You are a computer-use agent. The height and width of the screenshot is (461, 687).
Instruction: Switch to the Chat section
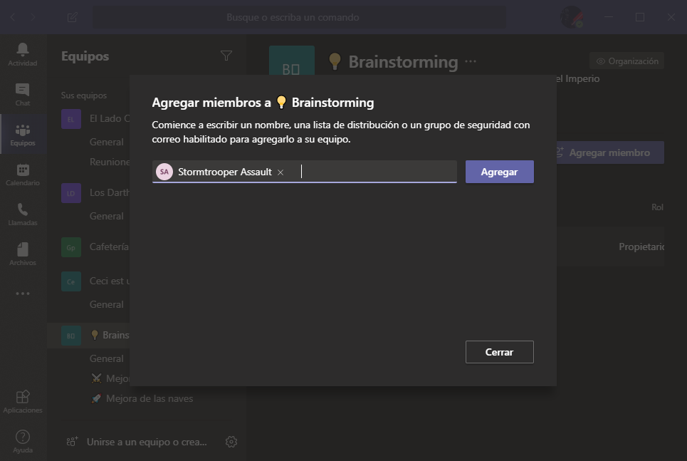click(23, 95)
